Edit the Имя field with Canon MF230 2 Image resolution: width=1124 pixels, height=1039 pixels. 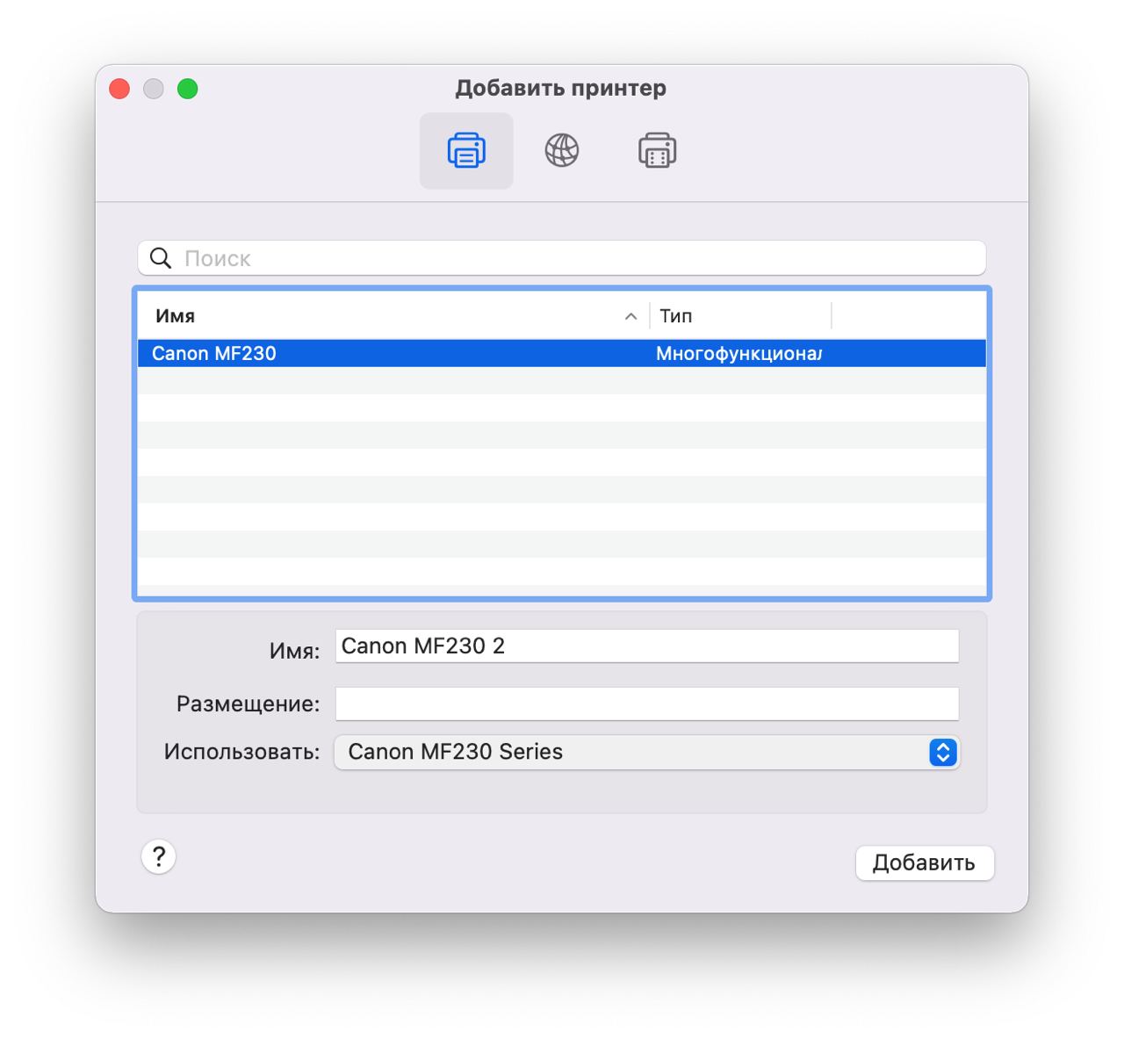coord(647,646)
